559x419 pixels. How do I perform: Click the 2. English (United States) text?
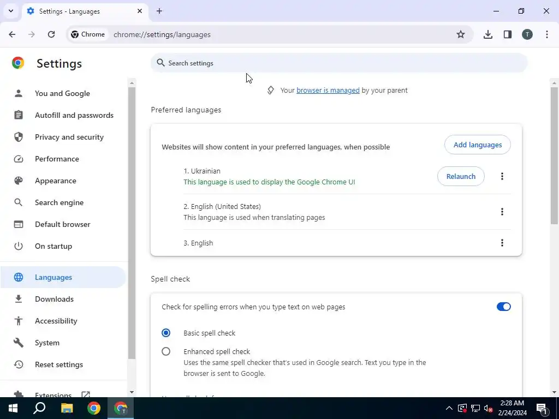point(222,207)
